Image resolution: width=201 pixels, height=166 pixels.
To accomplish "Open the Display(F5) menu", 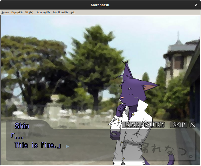I will click(x=17, y=12).
